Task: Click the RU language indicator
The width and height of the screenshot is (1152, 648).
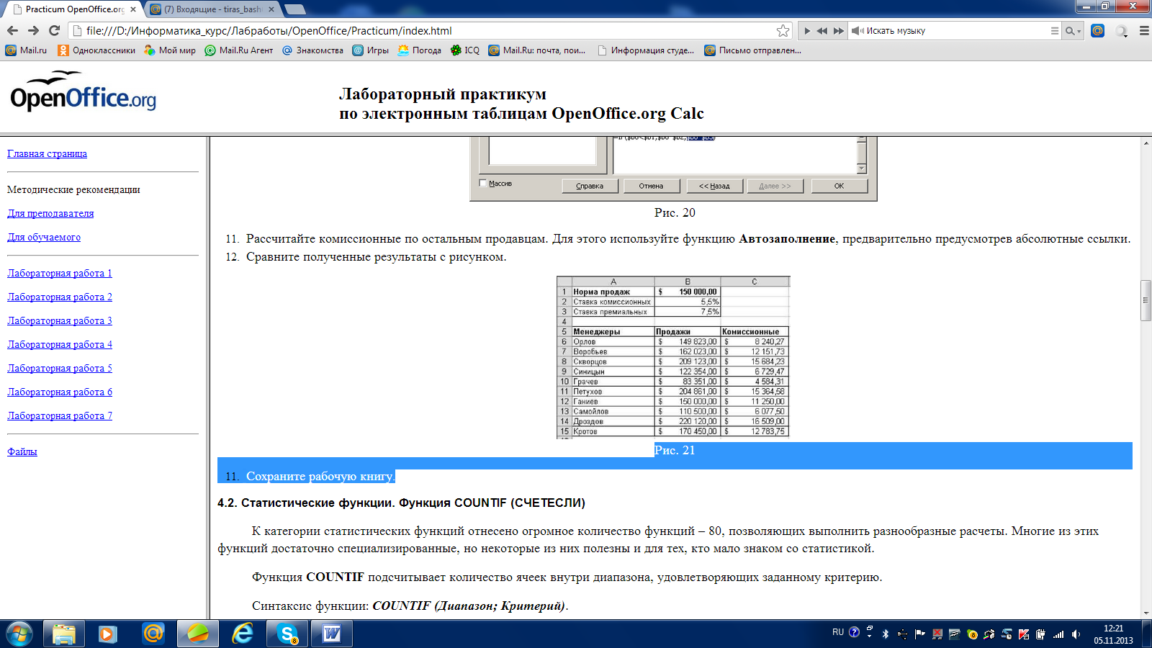Action: tap(838, 633)
